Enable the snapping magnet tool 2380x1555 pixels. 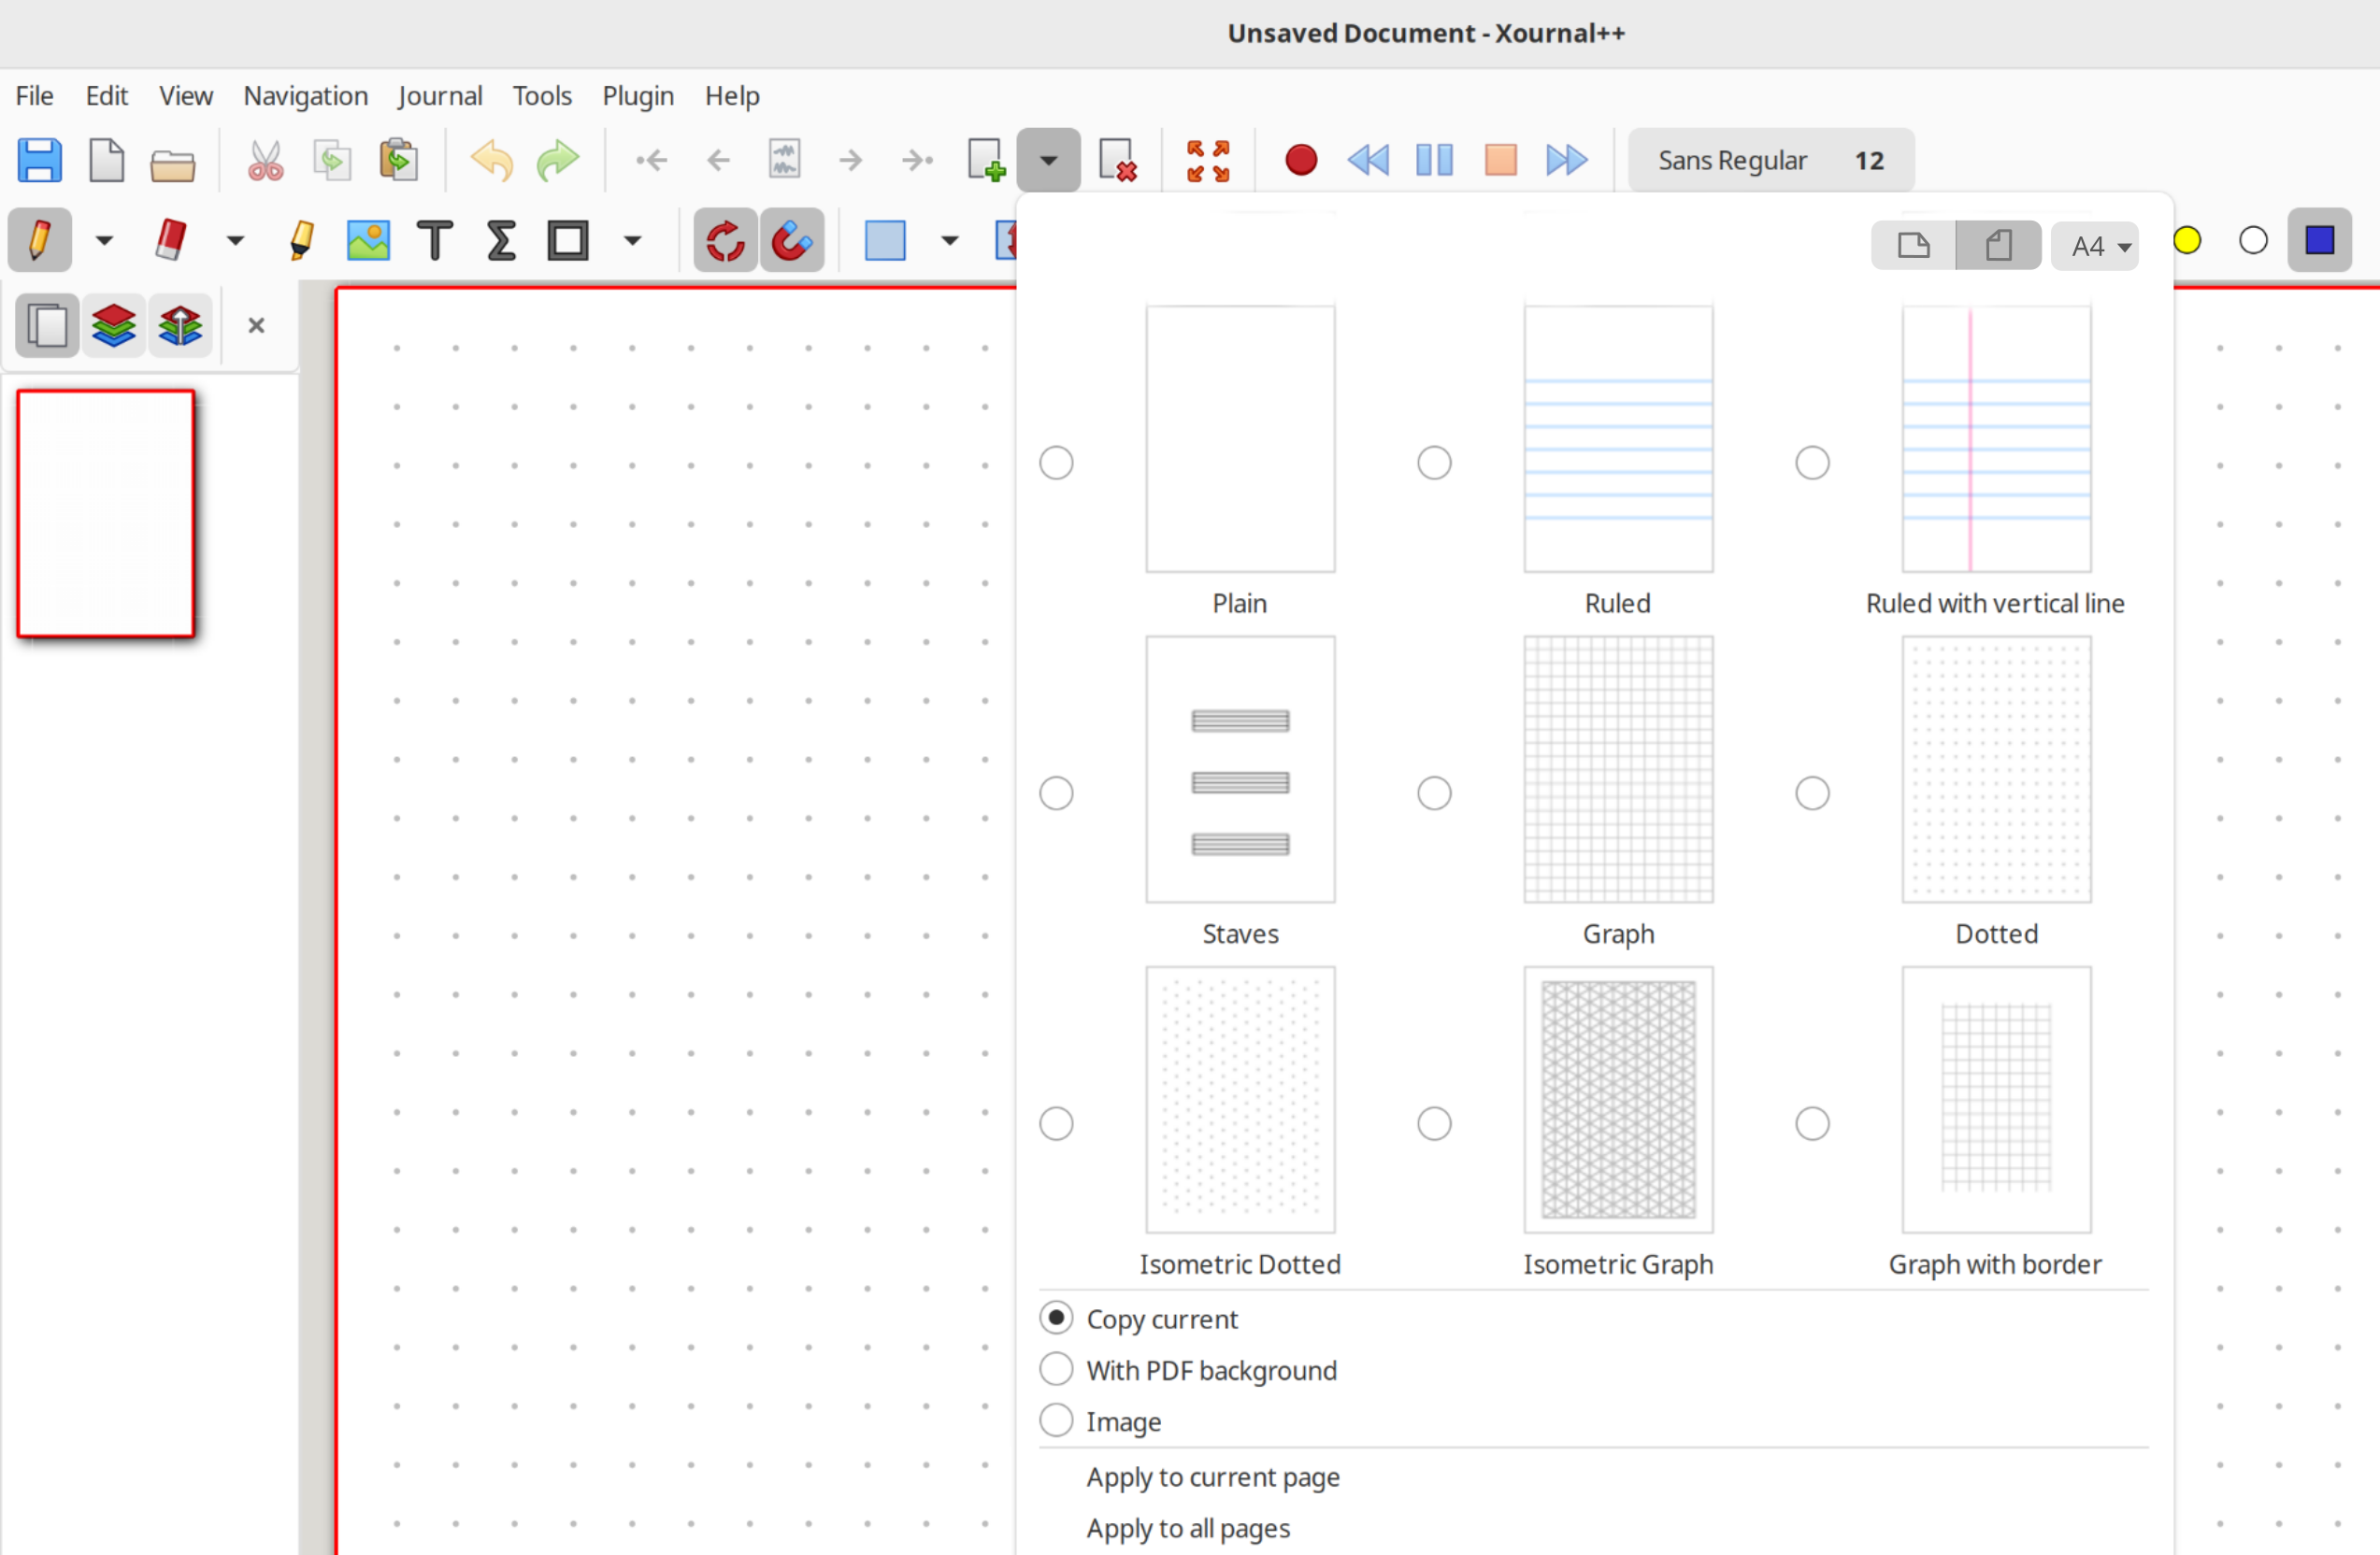coord(791,240)
